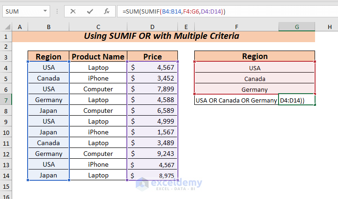Click the Cancel formula entry X icon
The image size is (338, 199).
pos(73,11)
